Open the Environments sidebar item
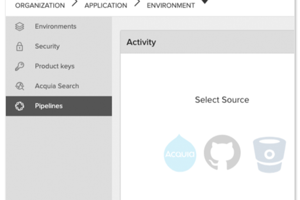Viewport: 300px width, 200px height. 55,26
